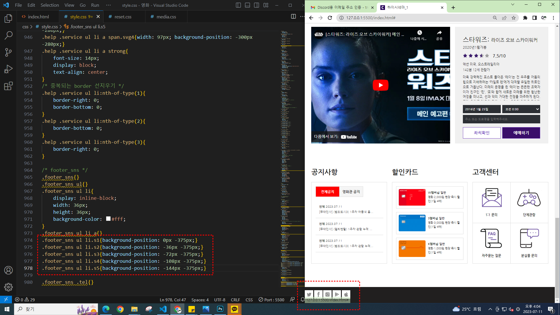Toggle the bottom panel layout button
The image size is (560, 315).
coord(247,5)
